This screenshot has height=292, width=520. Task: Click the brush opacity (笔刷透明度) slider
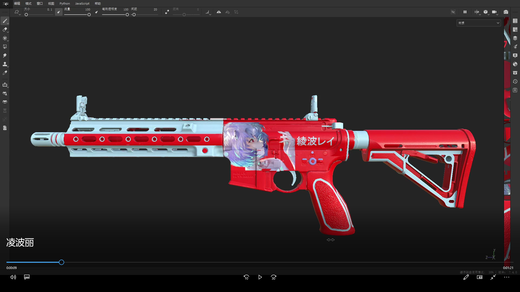(115, 15)
